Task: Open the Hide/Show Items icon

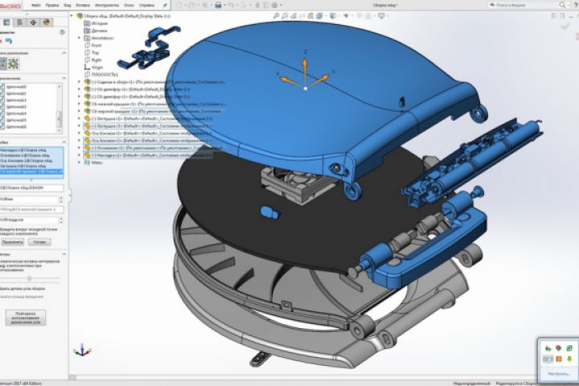Action: pos(346,16)
